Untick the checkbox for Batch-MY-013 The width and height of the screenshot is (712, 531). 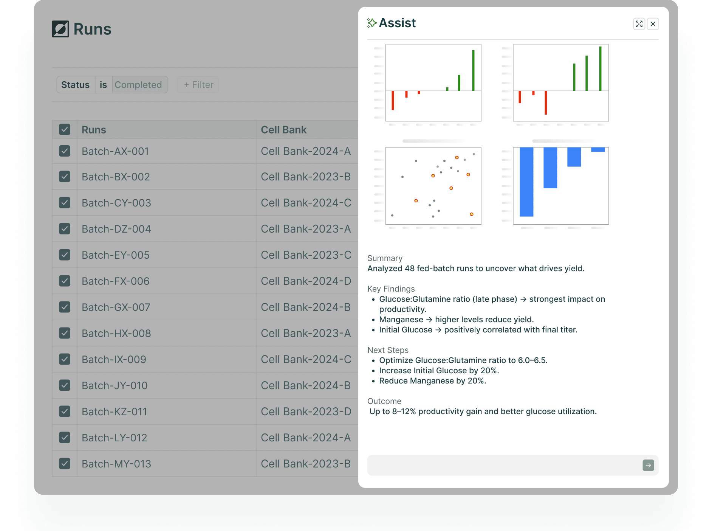(65, 464)
